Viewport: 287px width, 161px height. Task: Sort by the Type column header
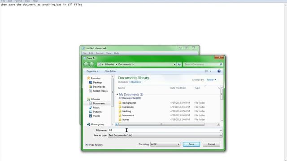tap(197, 88)
